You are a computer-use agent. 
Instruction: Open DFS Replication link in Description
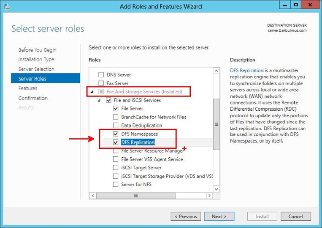tap(246, 70)
